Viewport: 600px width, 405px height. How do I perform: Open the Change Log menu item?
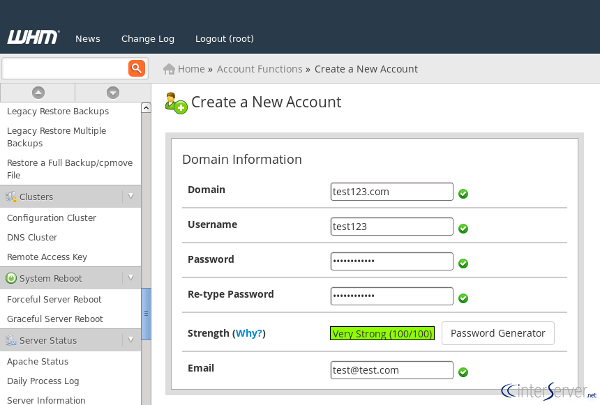point(148,38)
